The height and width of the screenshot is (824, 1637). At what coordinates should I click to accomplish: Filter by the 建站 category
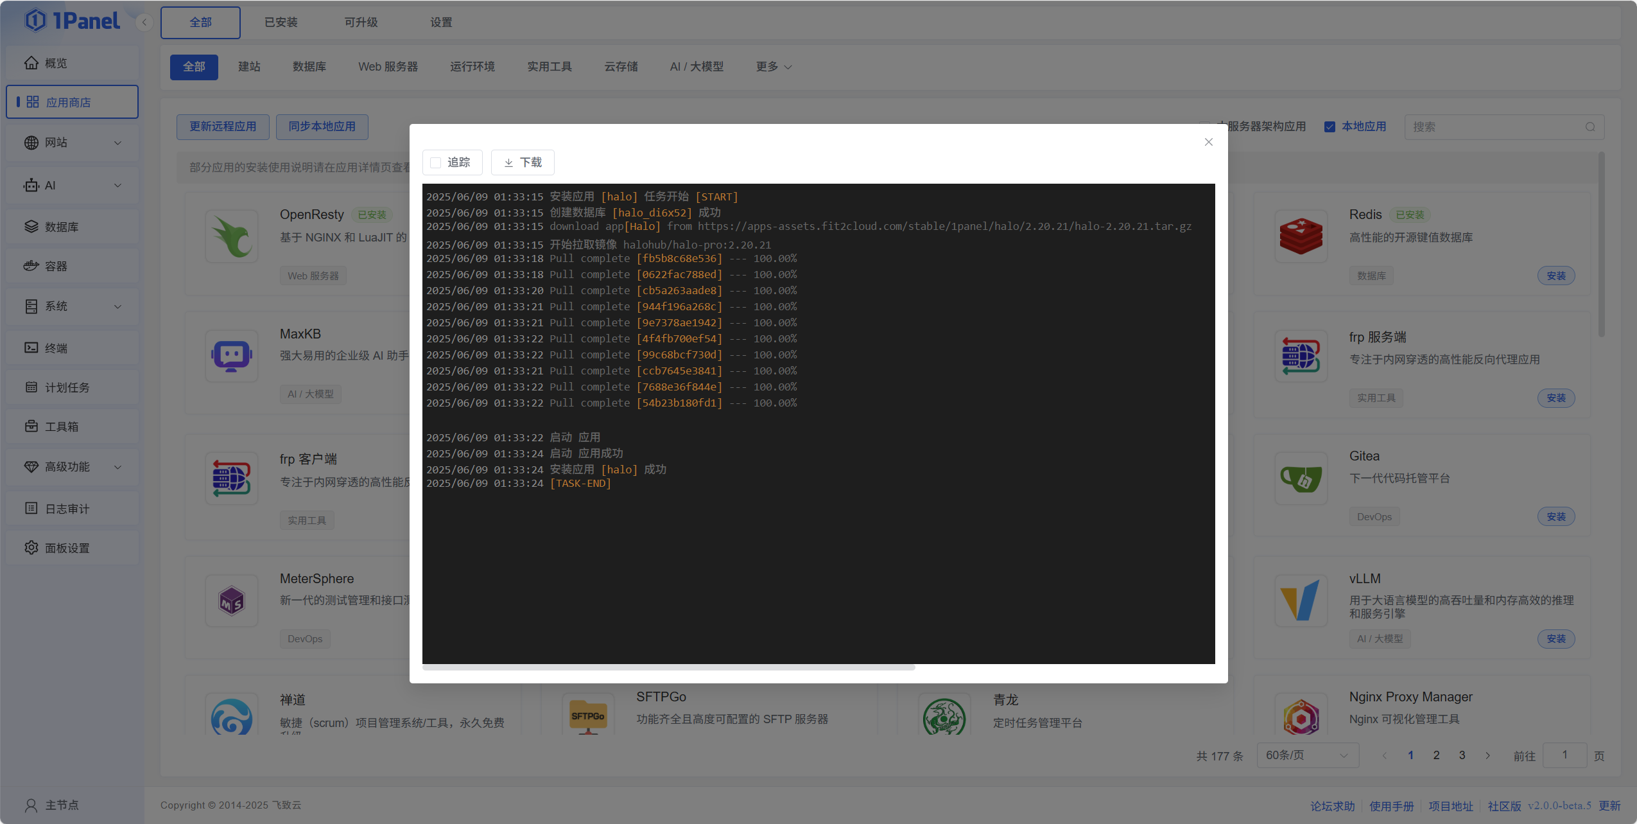[249, 67]
